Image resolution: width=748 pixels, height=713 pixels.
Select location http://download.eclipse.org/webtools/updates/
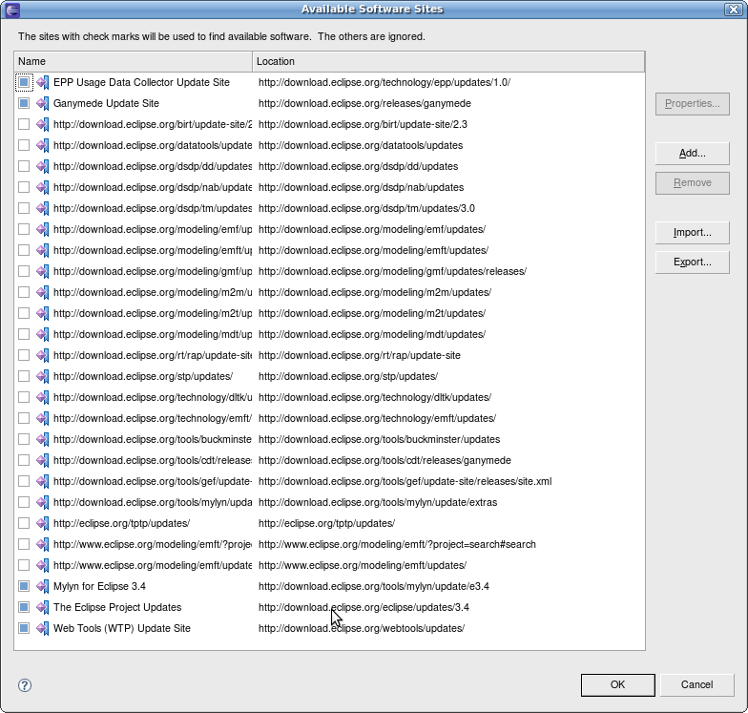click(362, 628)
